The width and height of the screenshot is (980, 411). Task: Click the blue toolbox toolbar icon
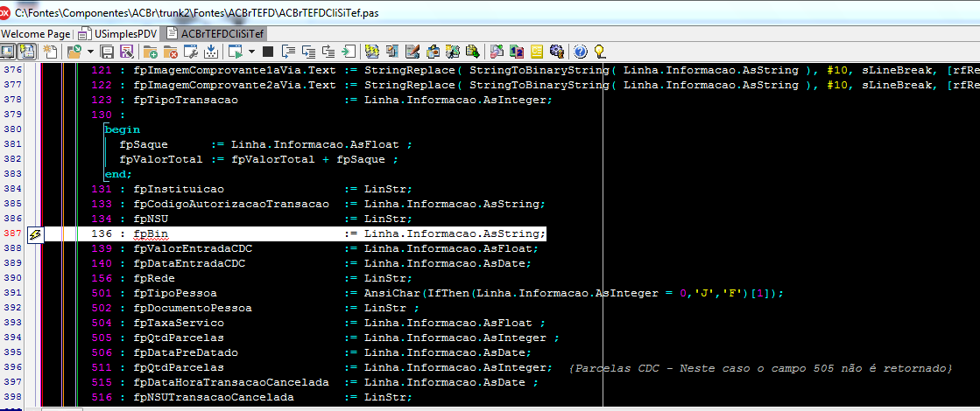[x=434, y=51]
